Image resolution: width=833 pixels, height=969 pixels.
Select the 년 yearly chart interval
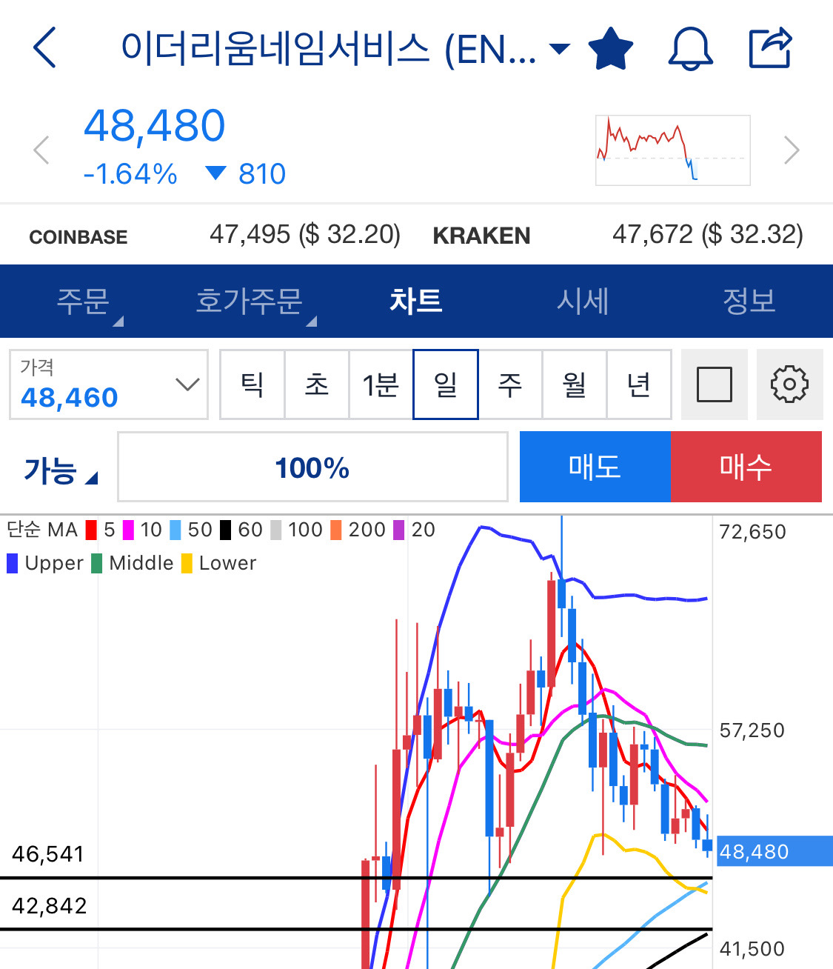click(x=639, y=384)
